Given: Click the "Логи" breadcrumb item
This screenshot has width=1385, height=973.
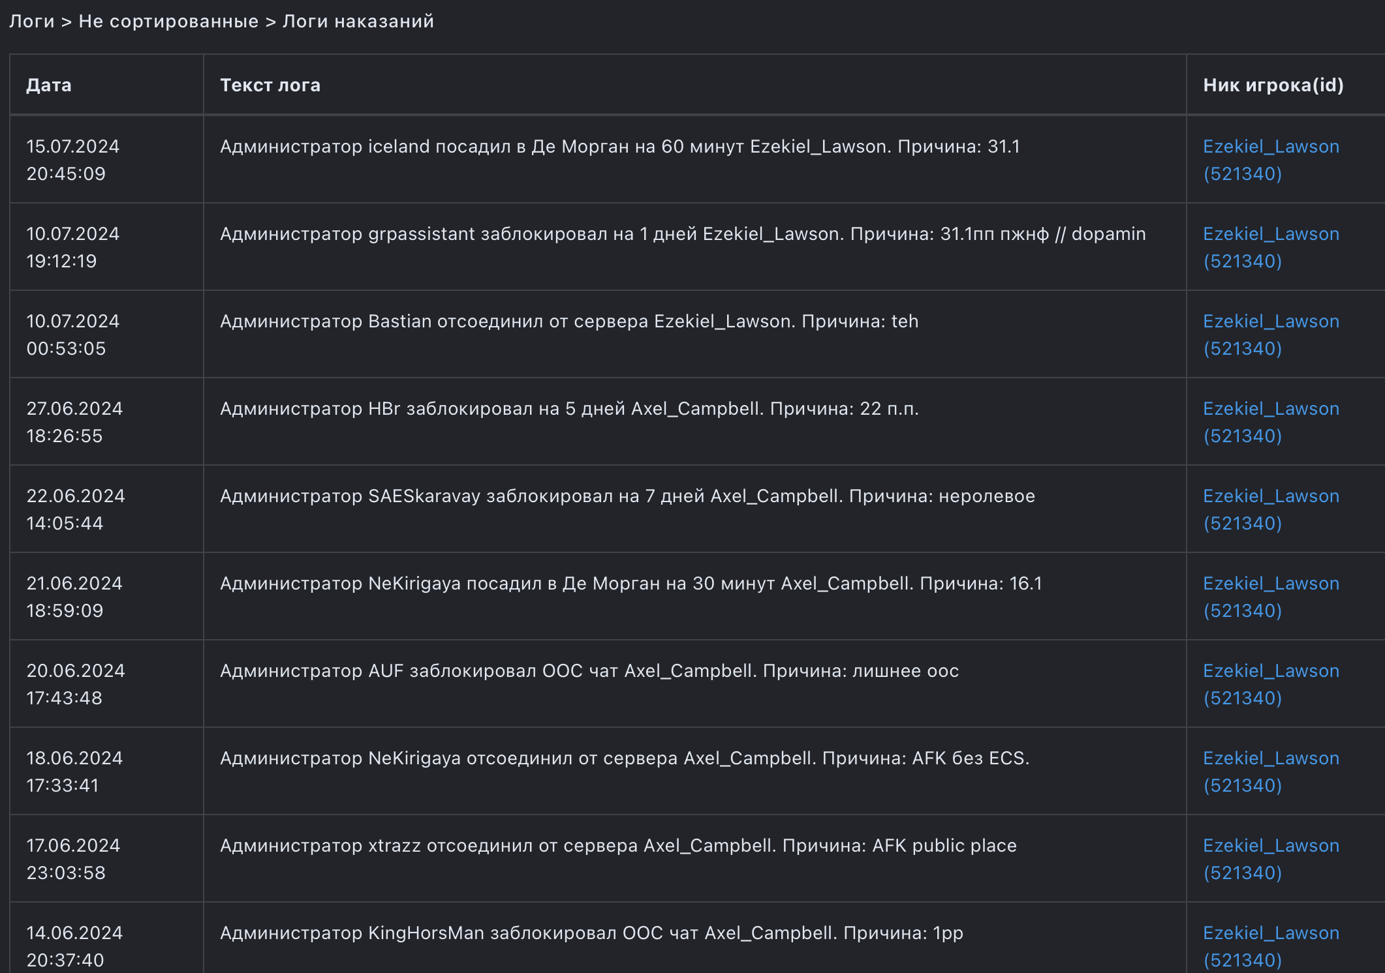Looking at the screenshot, I should coord(31,22).
